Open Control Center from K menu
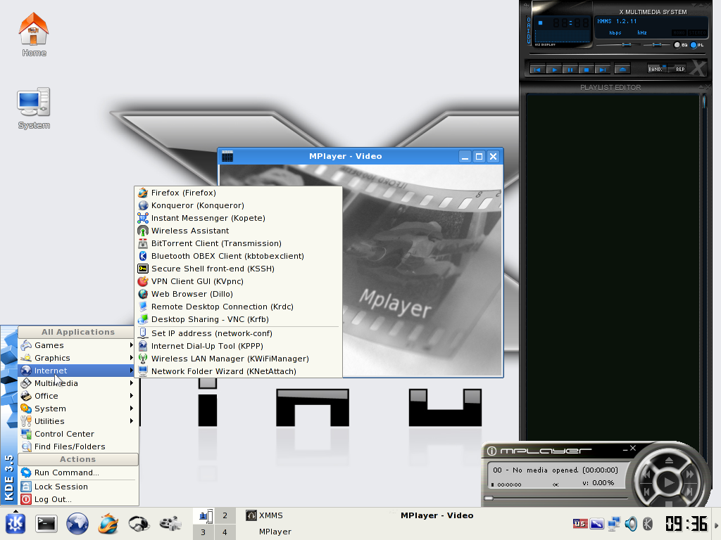 78,434
